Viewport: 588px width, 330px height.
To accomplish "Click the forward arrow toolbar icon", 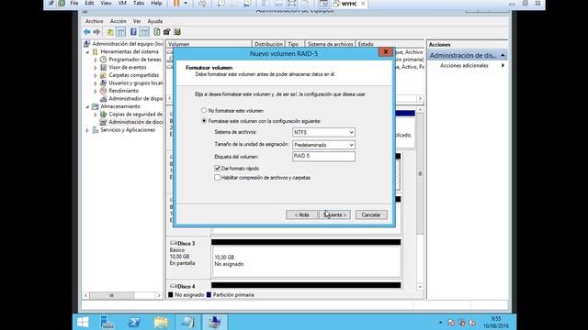I will point(96,32).
